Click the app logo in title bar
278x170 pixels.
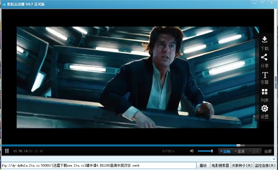(x=4, y=4)
